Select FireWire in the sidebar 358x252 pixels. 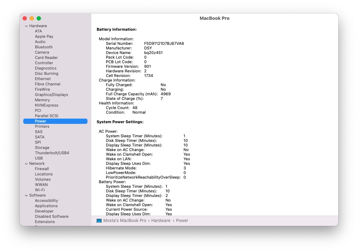(x=42, y=89)
